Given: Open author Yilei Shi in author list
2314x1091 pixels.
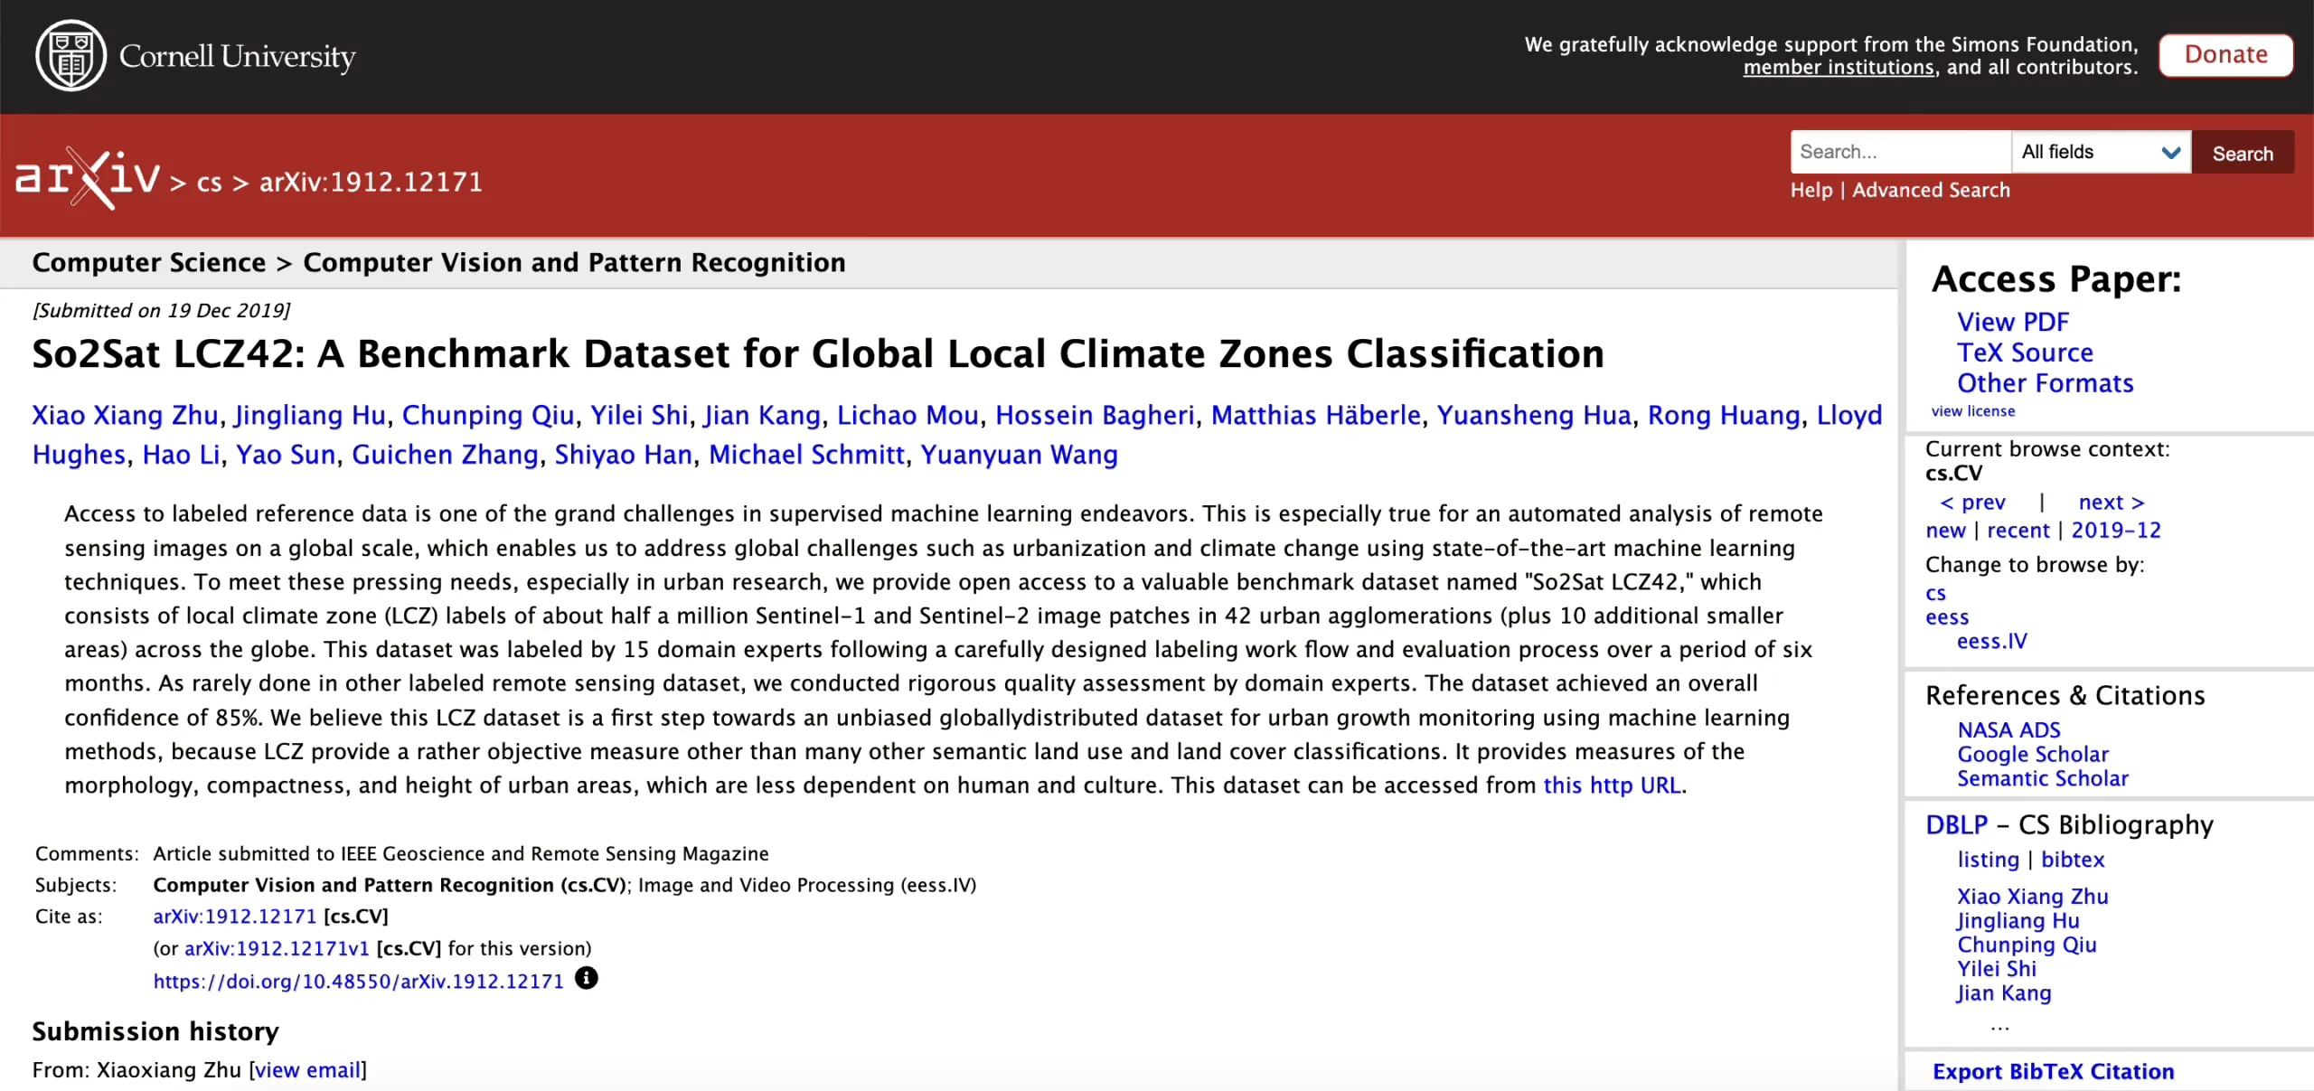Looking at the screenshot, I should [639, 415].
